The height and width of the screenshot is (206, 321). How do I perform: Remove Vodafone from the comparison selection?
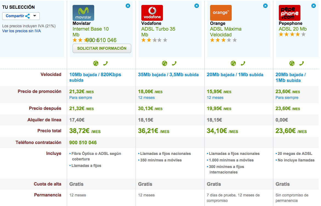coord(197,6)
